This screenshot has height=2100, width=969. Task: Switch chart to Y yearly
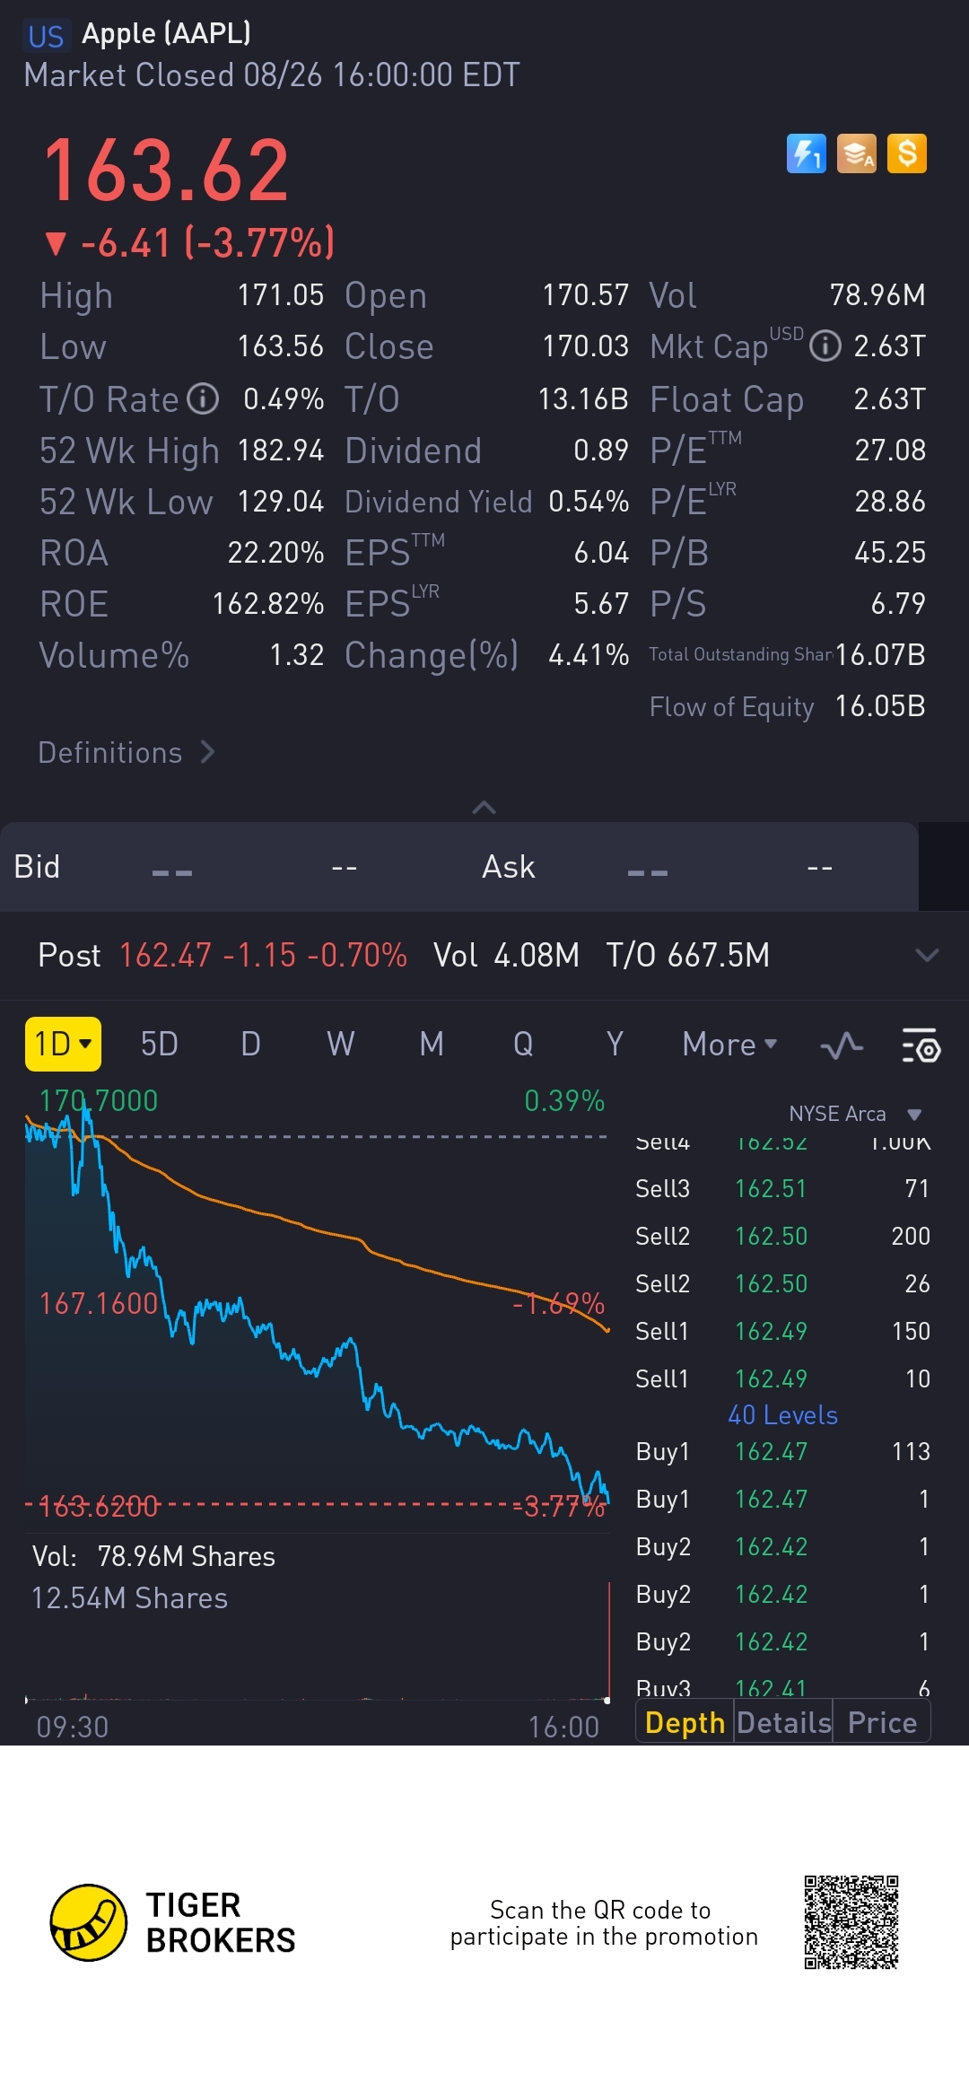615,1044
